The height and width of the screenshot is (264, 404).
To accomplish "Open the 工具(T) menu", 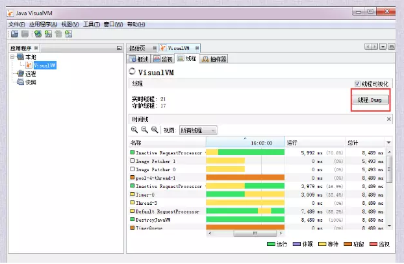I will click(92, 24).
